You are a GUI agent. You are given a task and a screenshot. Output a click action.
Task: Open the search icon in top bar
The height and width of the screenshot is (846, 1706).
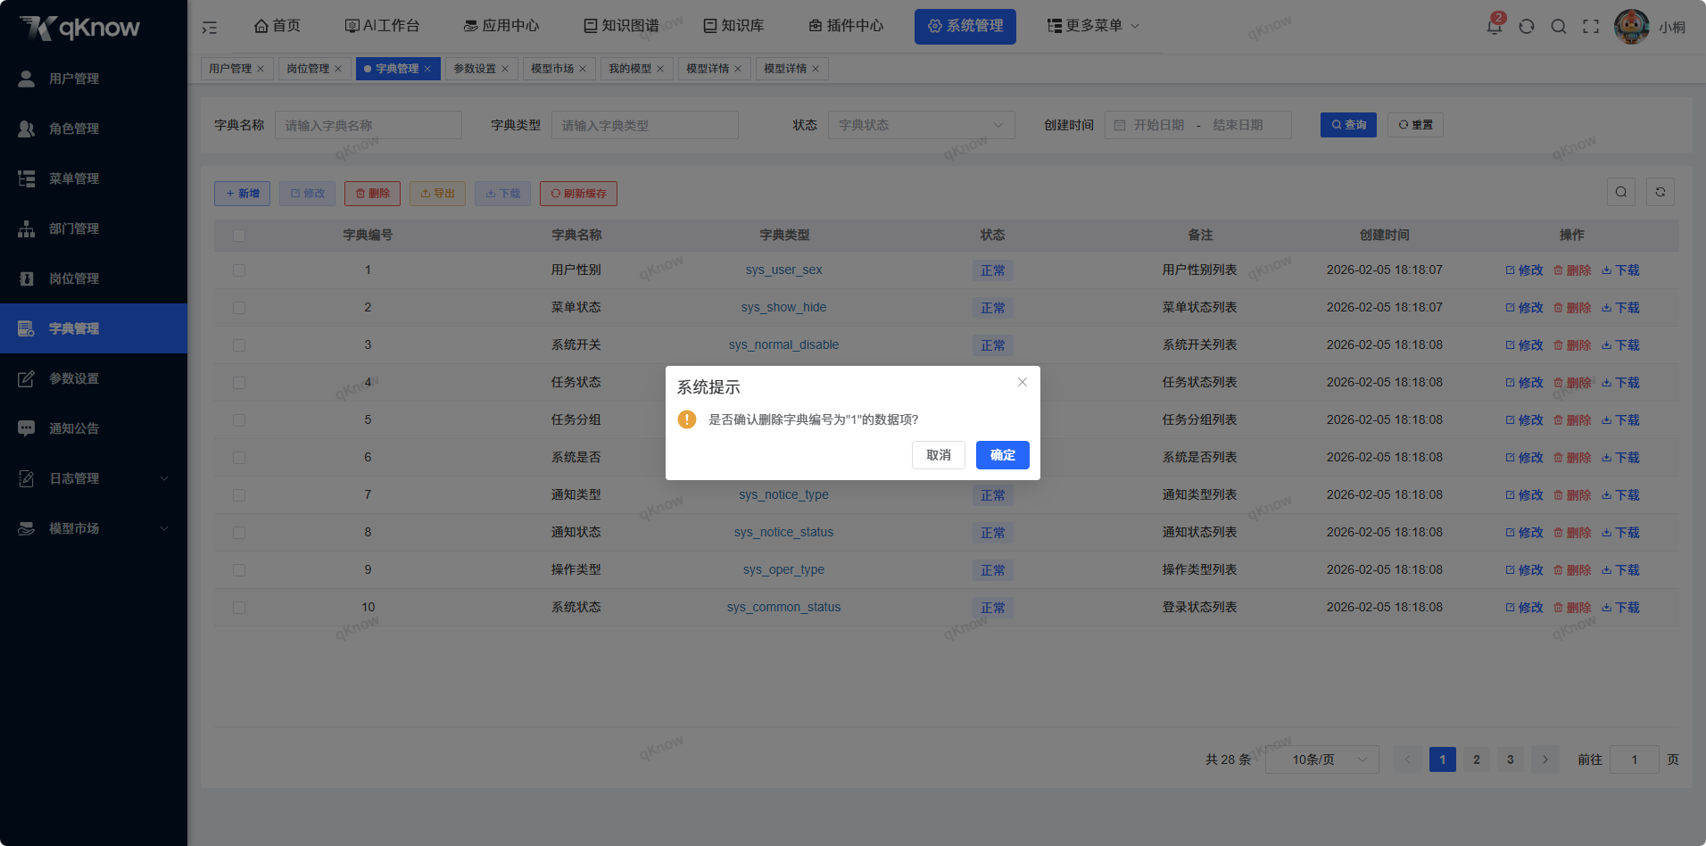1559,27
